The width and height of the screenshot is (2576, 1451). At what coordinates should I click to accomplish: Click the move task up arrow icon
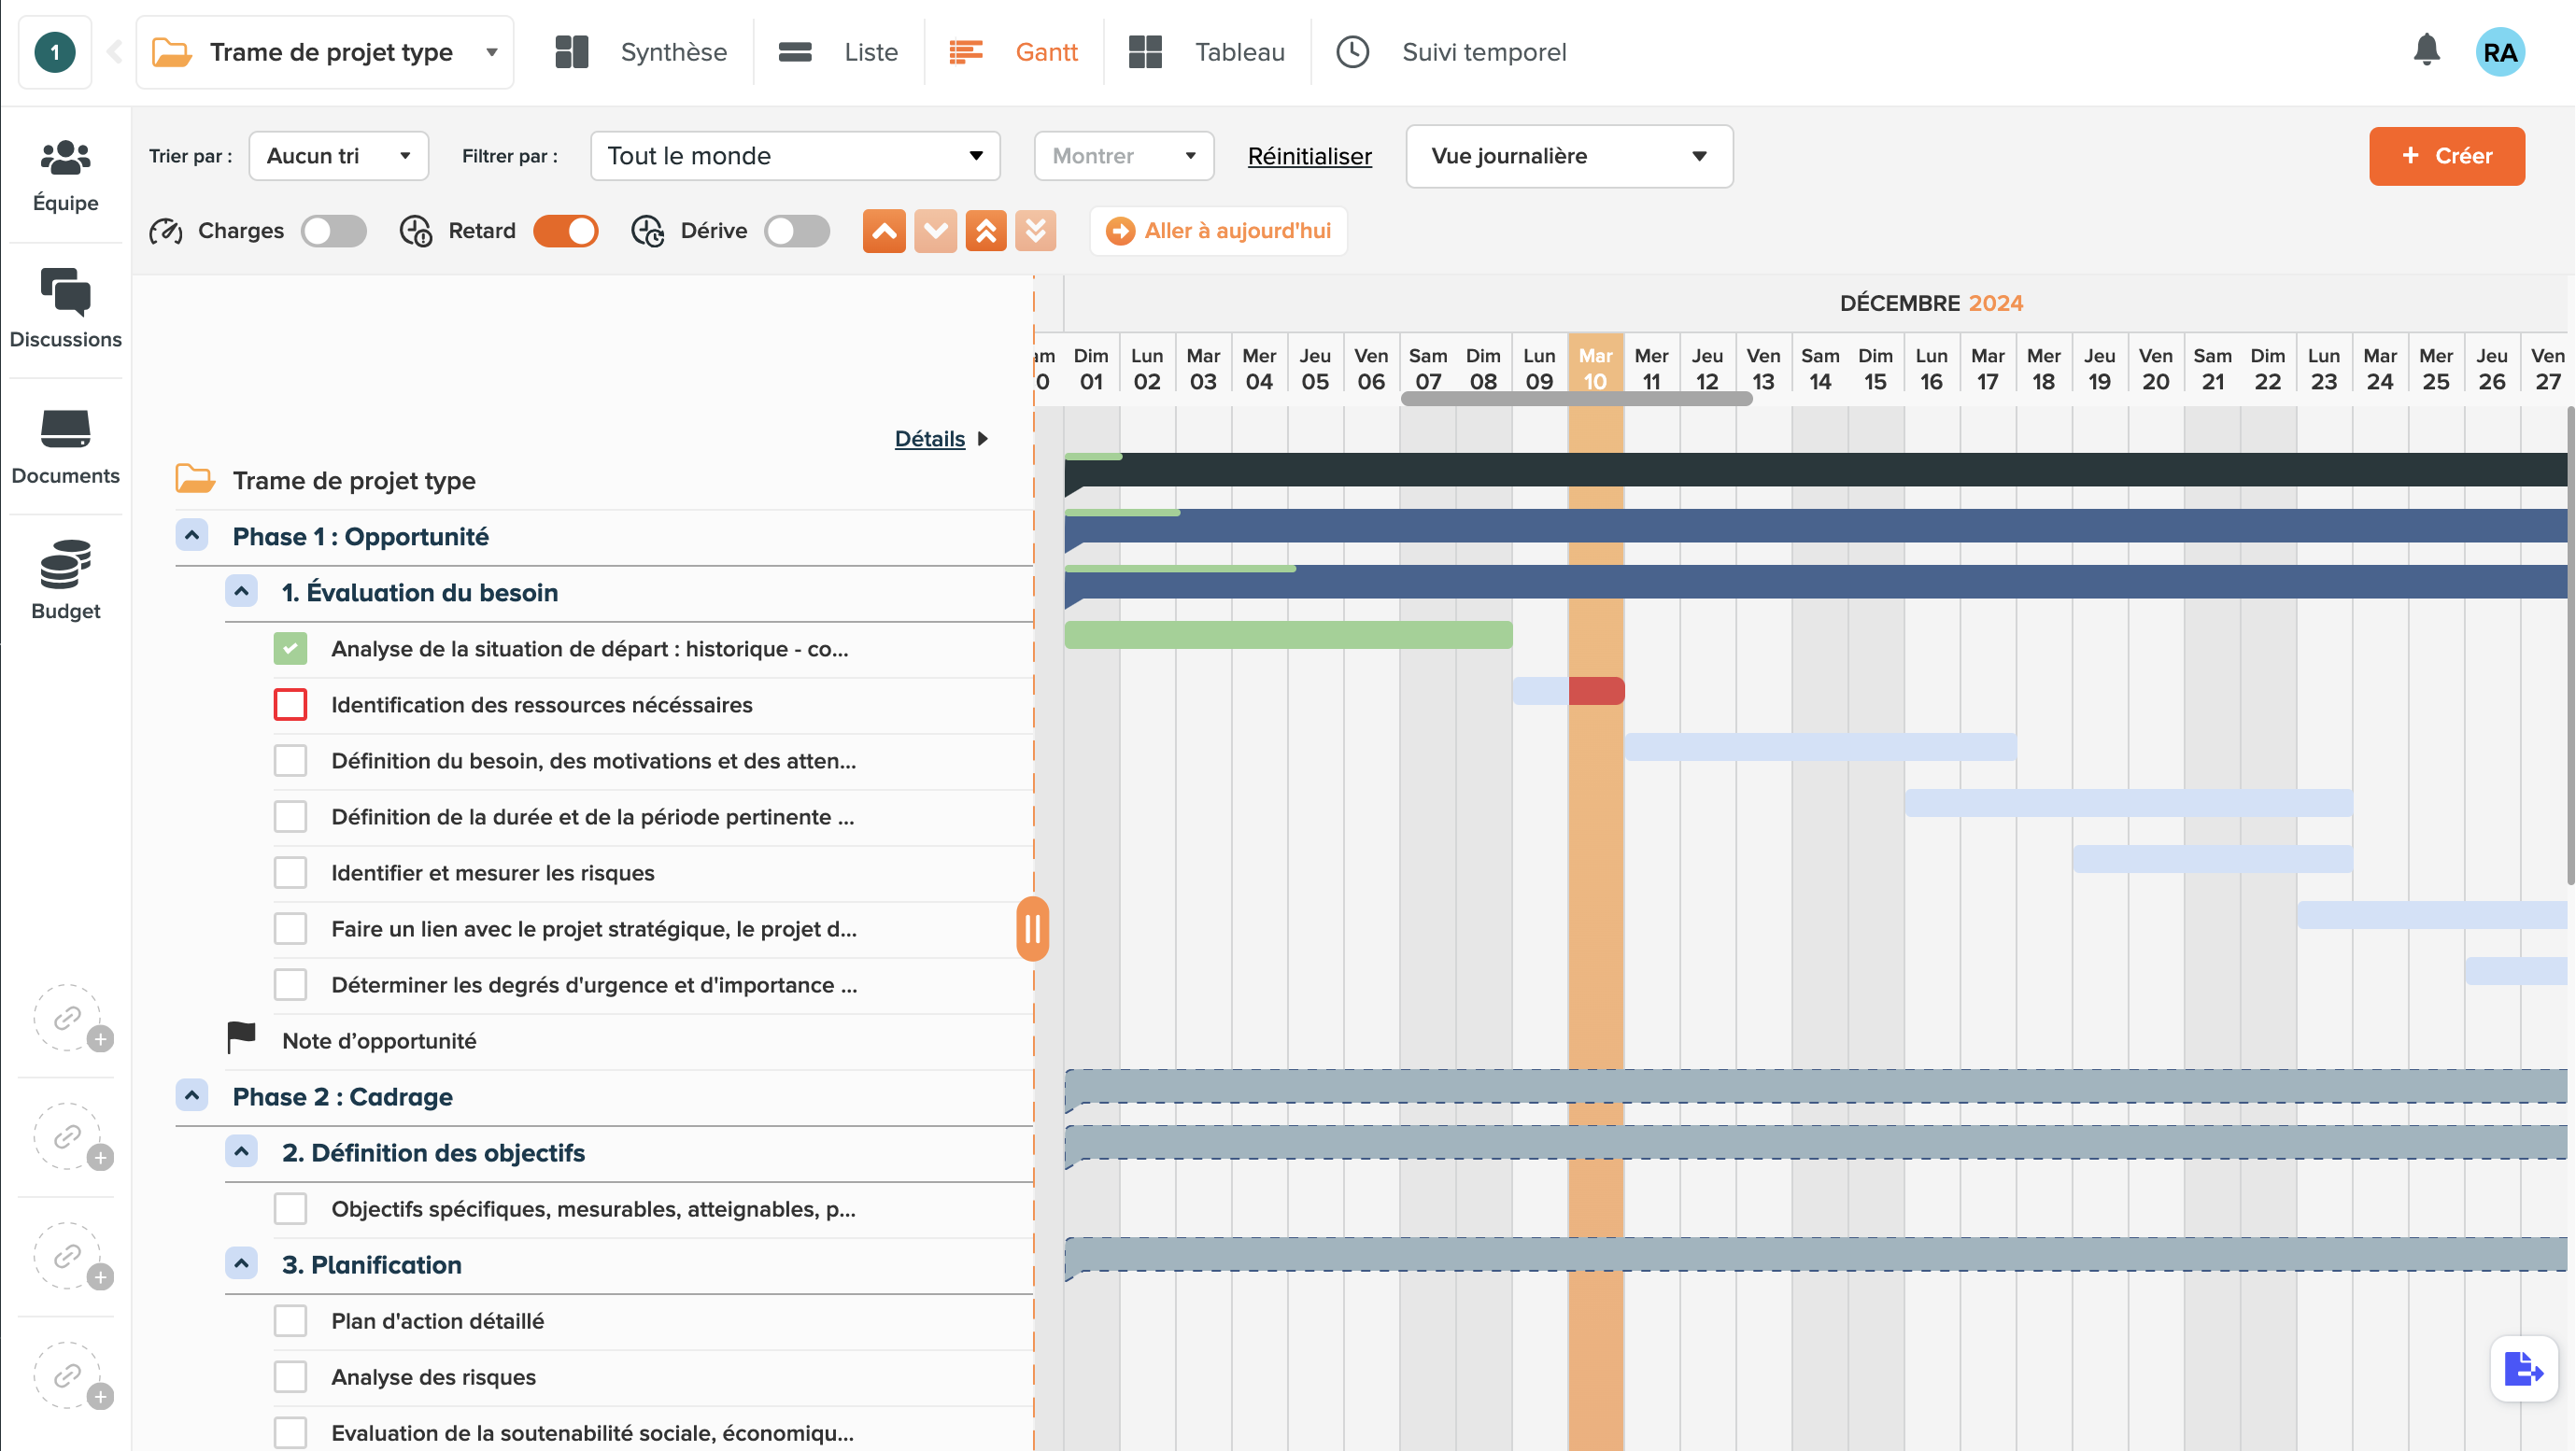point(885,230)
